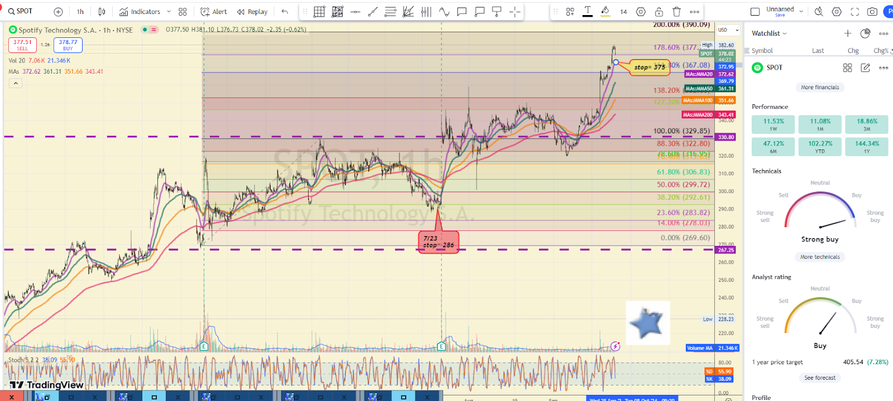Open symbol search for SPOT
This screenshot has height=401, width=893.
pos(20,11)
